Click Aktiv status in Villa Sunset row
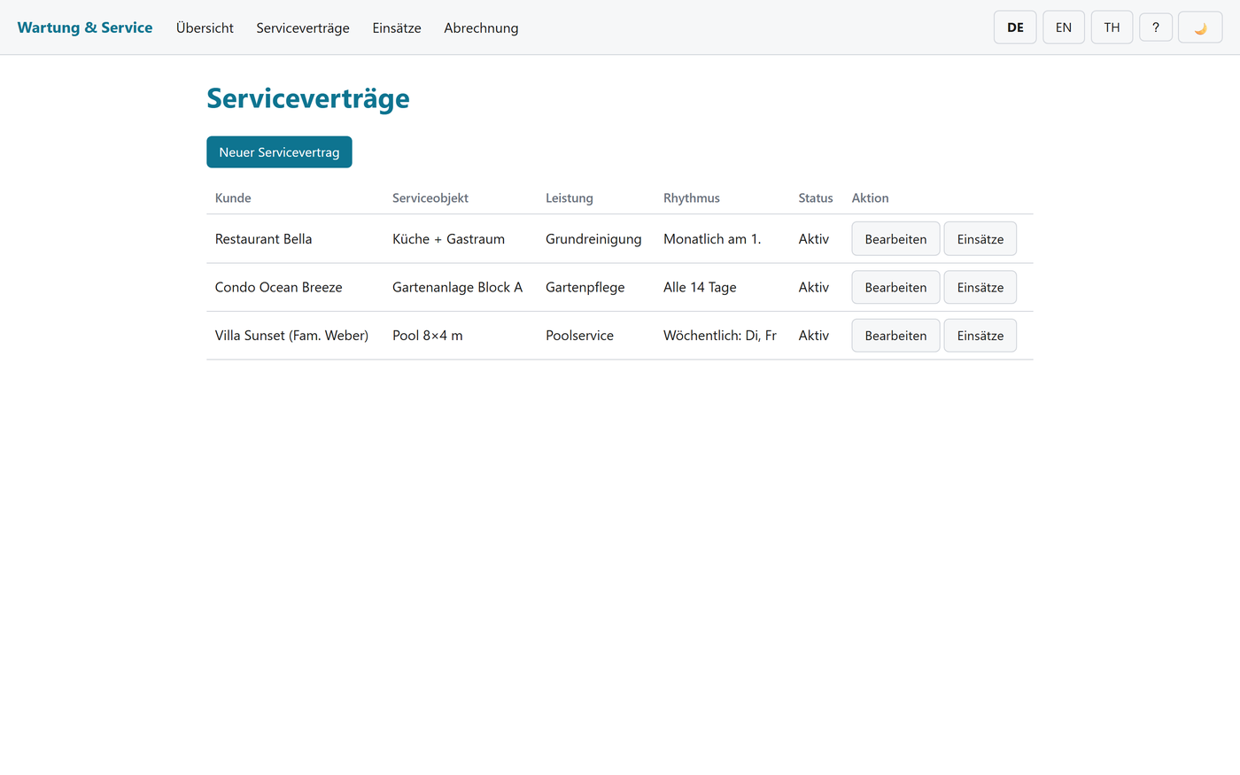1240x775 pixels. (814, 336)
